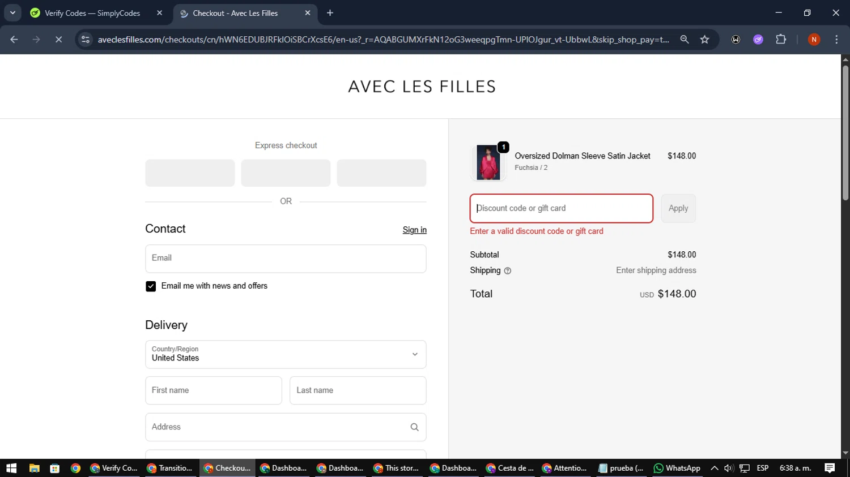
Task: Uncheck Email me with news and offers
Action: [x=151, y=286]
